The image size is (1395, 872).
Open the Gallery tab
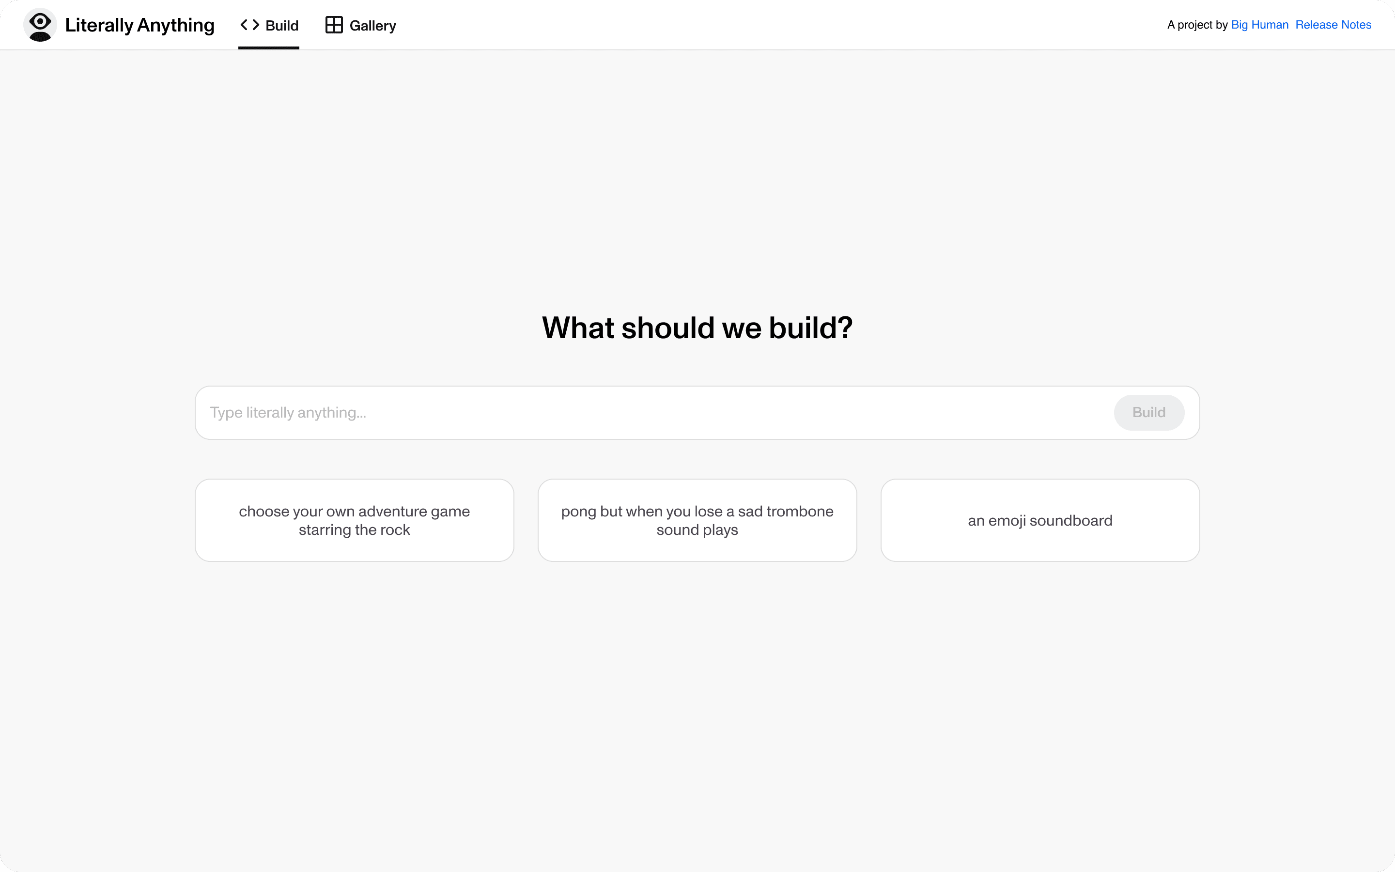pyautogui.click(x=372, y=25)
